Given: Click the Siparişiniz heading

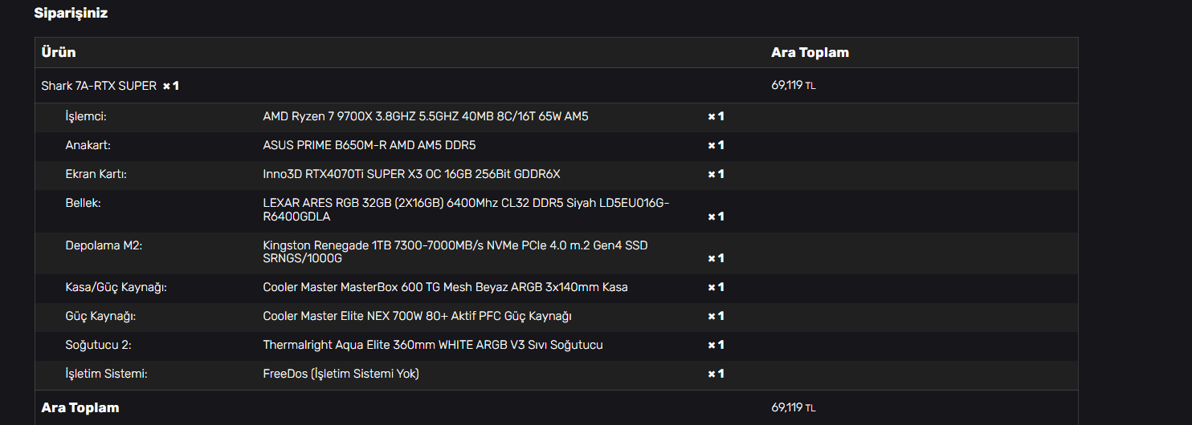Looking at the screenshot, I should 71,14.
